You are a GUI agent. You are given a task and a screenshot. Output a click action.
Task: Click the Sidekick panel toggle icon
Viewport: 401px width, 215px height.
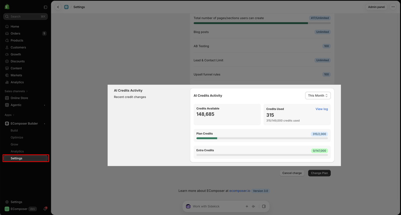tap(264, 206)
